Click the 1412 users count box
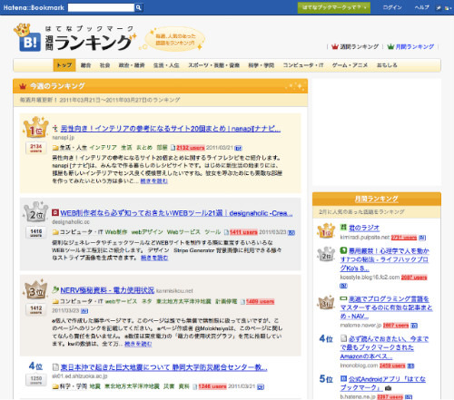Screen dimensions: 454x400 click(36, 309)
